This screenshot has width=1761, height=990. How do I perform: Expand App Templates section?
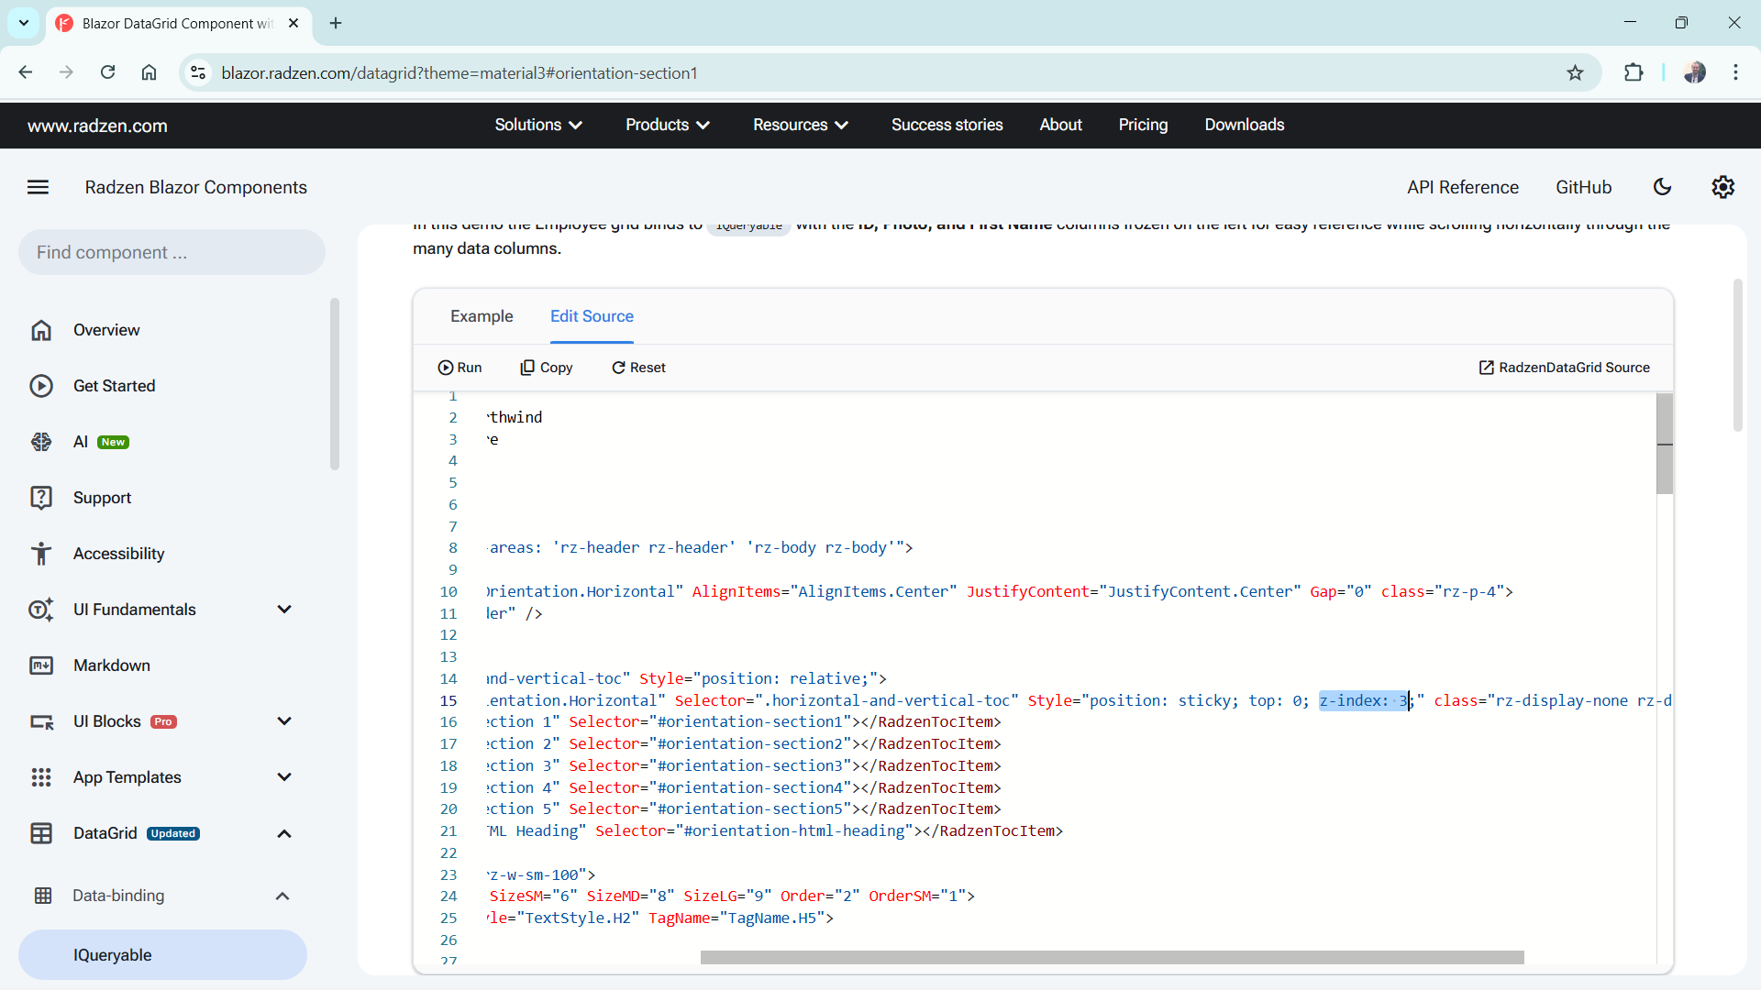tap(284, 777)
